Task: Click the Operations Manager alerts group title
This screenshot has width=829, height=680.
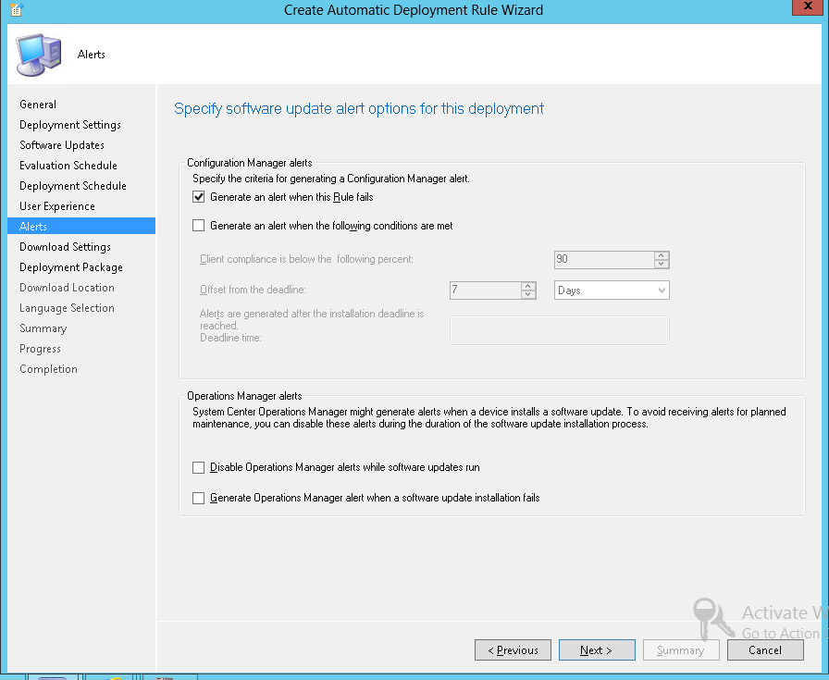Action: tap(244, 396)
